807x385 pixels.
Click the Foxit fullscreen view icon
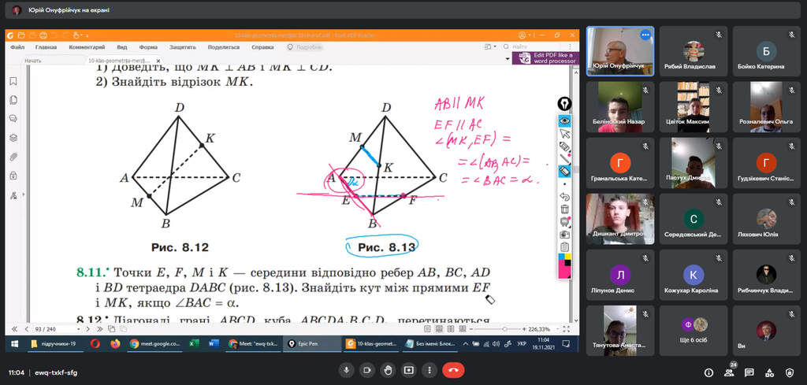pos(567,329)
